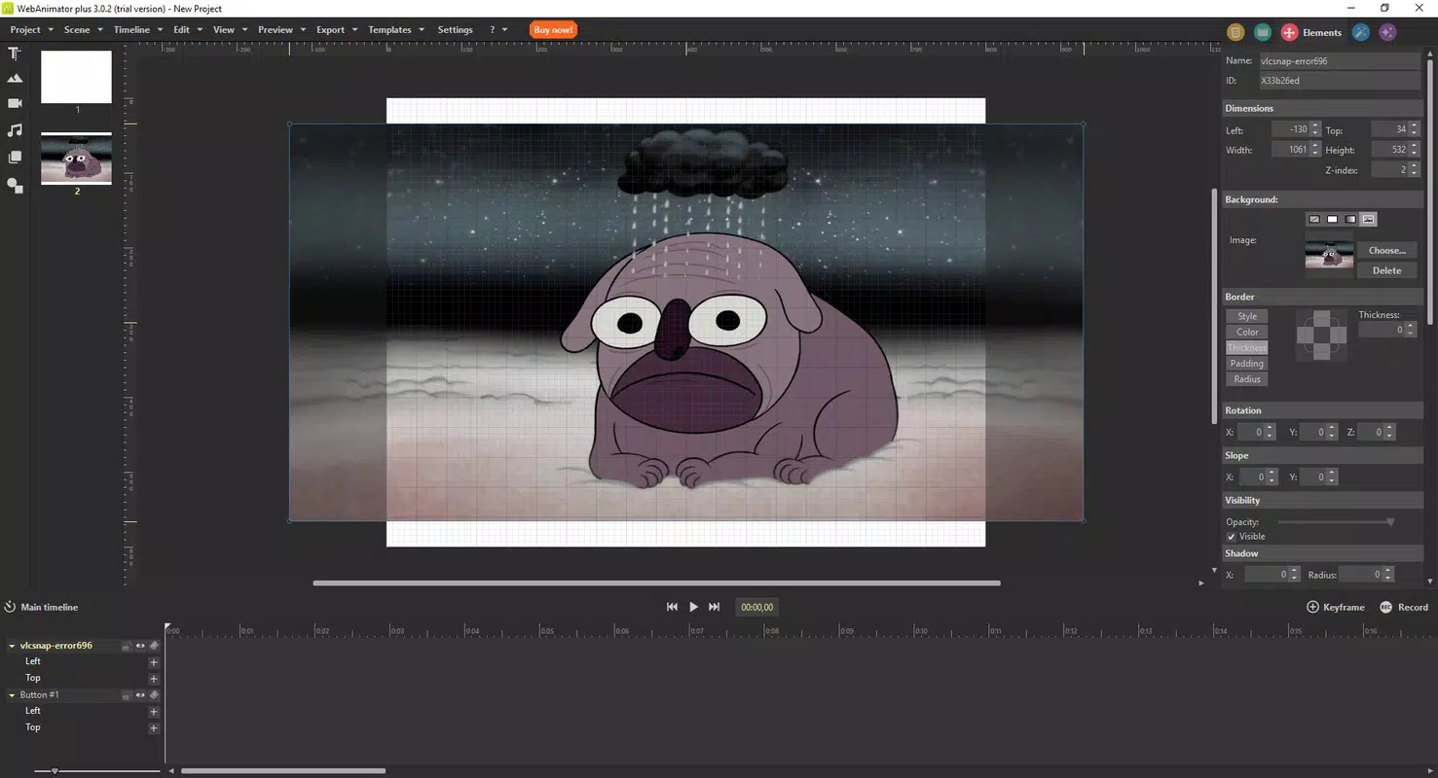Open the blue magic wand panel icon
This screenshot has width=1438, height=778.
click(x=1361, y=32)
